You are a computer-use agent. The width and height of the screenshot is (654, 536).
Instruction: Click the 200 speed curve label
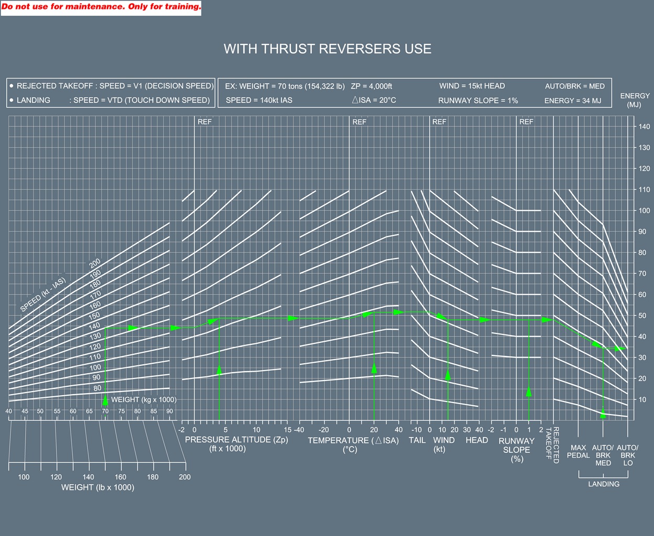(x=95, y=263)
